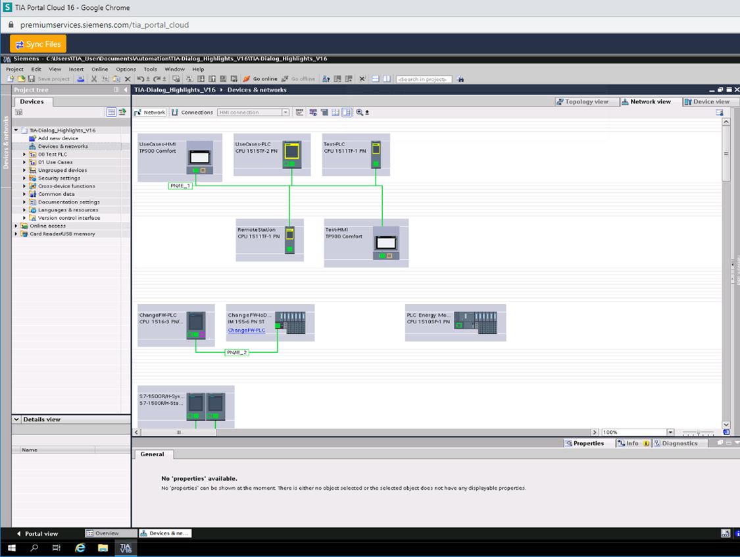Toggle project tree list view icon
740x557 pixels.
coord(111,112)
